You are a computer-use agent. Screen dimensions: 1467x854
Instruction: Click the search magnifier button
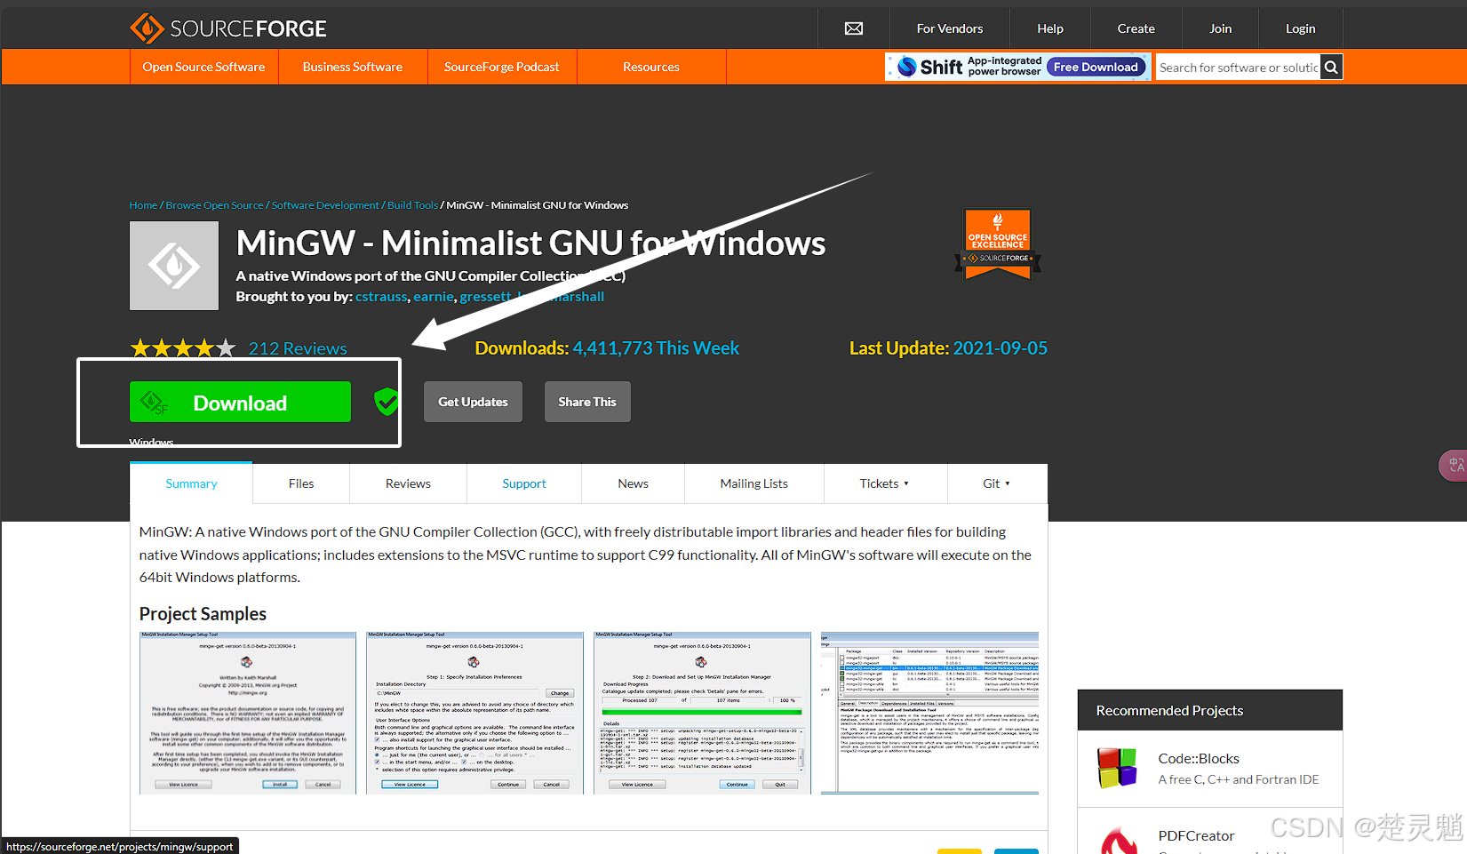1331,67
